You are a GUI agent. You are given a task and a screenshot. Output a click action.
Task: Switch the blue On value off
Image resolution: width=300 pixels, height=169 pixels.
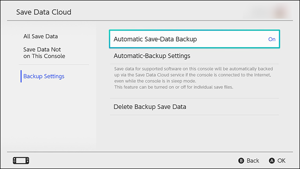click(x=272, y=39)
